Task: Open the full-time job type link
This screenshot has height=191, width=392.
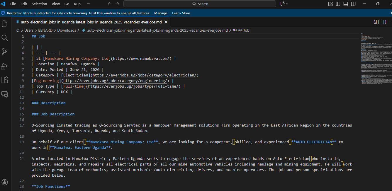Action: click(133, 86)
